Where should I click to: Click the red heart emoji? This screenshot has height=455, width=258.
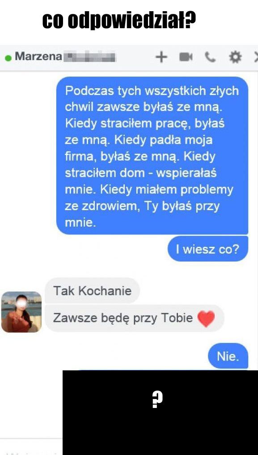point(206,318)
